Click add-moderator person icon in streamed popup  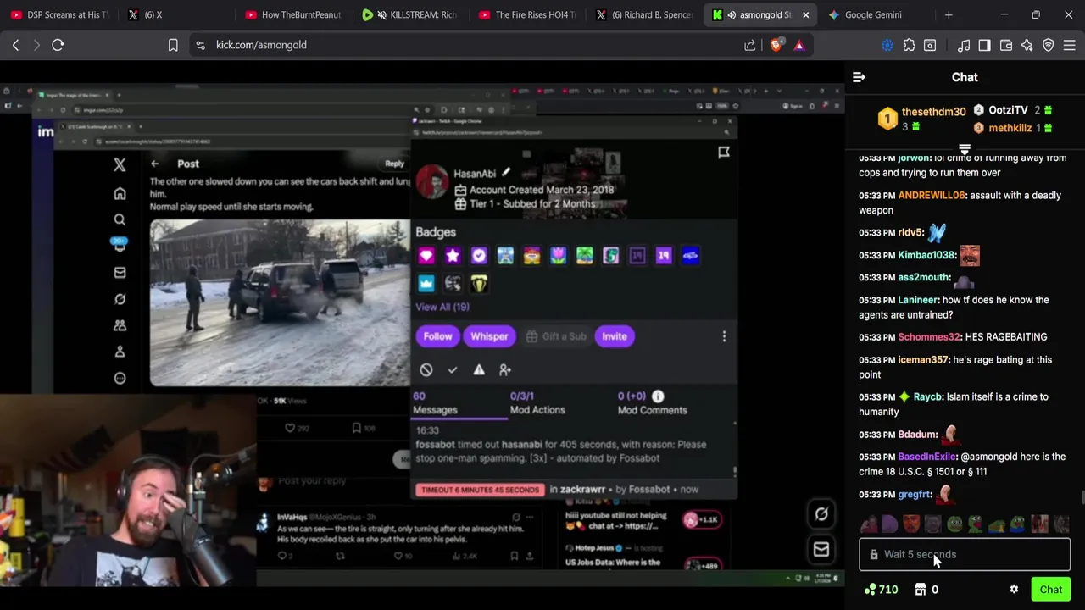pos(505,369)
